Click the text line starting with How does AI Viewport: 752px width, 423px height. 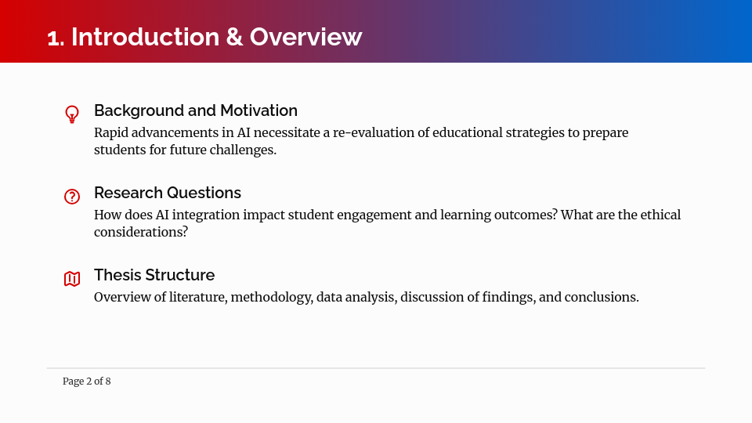pos(387,215)
